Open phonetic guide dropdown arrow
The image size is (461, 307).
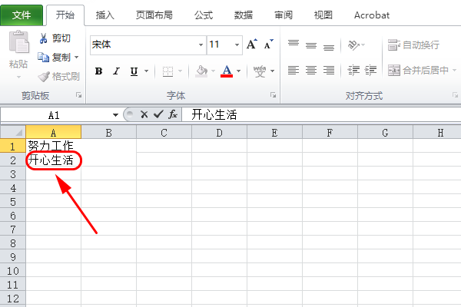(272, 71)
